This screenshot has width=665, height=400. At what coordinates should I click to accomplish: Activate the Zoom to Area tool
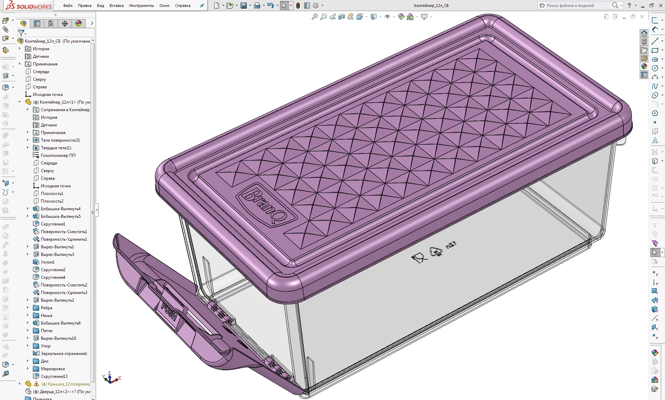323,16
